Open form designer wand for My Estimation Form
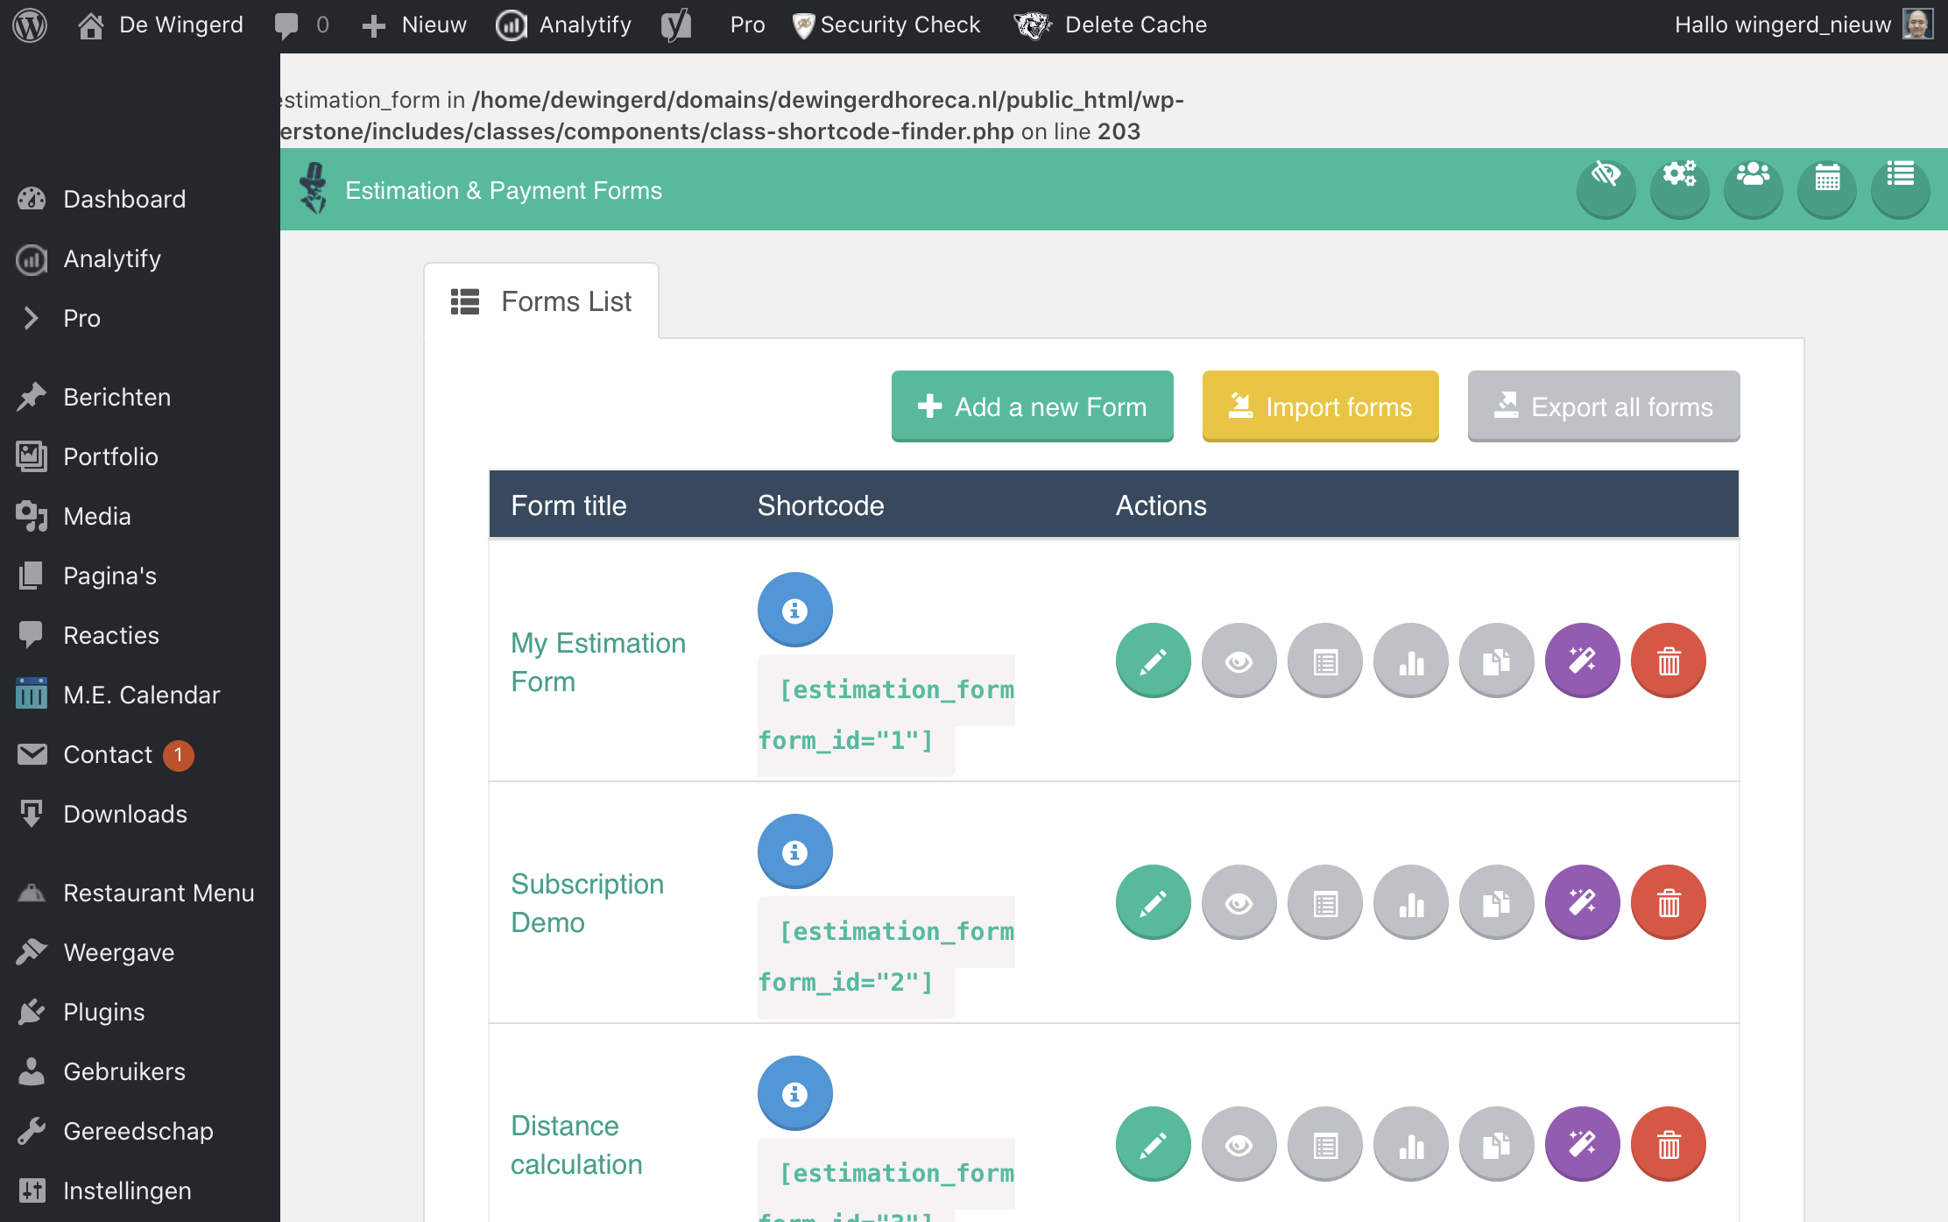The image size is (1948, 1222). [1582, 660]
